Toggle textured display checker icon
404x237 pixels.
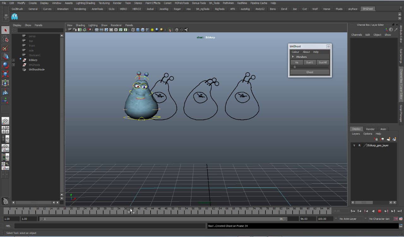[147, 30]
